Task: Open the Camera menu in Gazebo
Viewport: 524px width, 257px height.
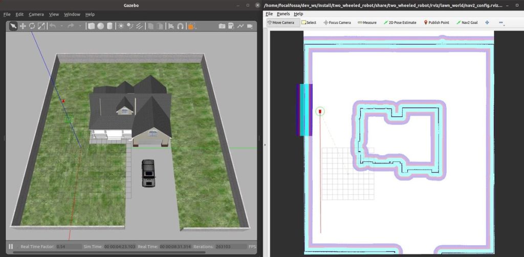Action: (x=36, y=14)
